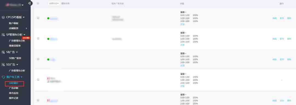Image resolution: width=296 pixels, height=105 pixels.
Task: Check the third template row checkbox
Action: tap(38, 59)
